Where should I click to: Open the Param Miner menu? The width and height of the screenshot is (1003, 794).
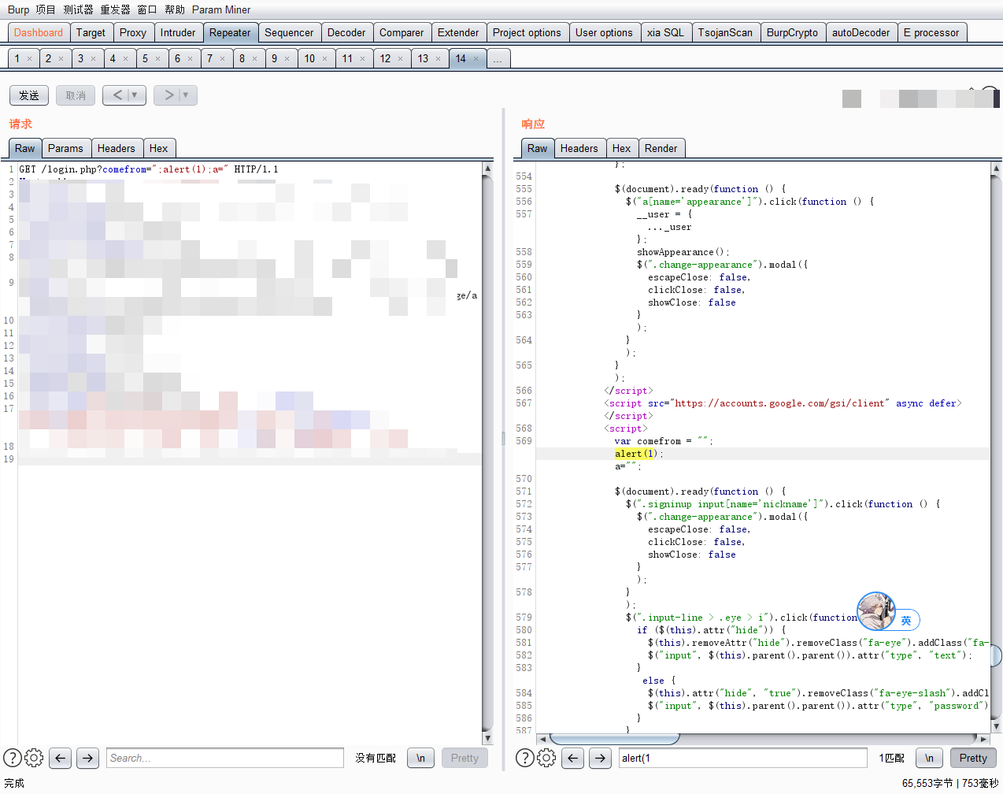[221, 9]
